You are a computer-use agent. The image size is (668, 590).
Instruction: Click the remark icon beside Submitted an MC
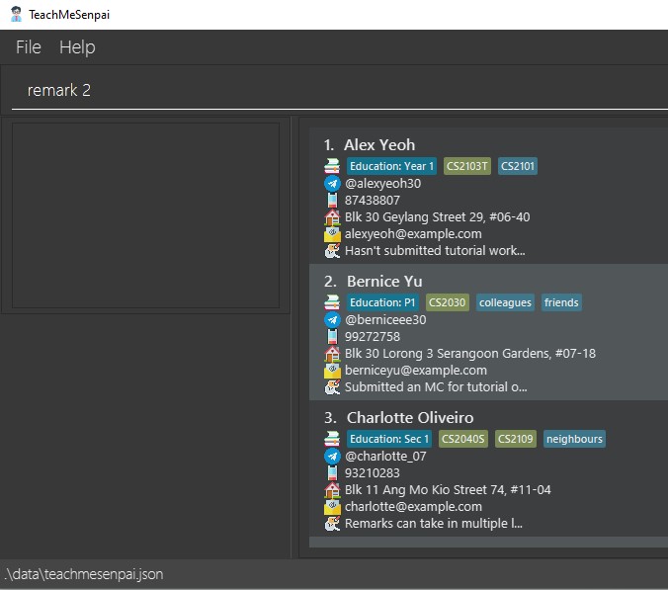332,387
